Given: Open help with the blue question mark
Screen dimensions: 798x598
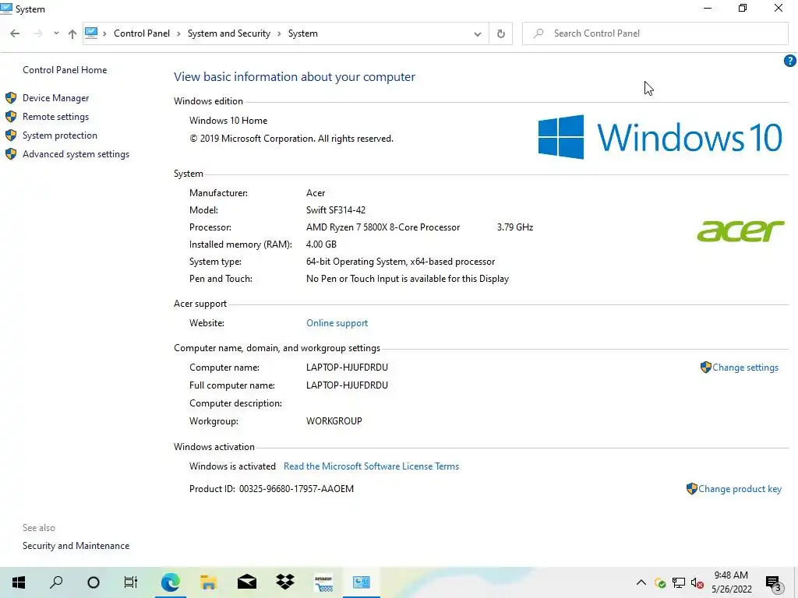Looking at the screenshot, I should click(789, 61).
